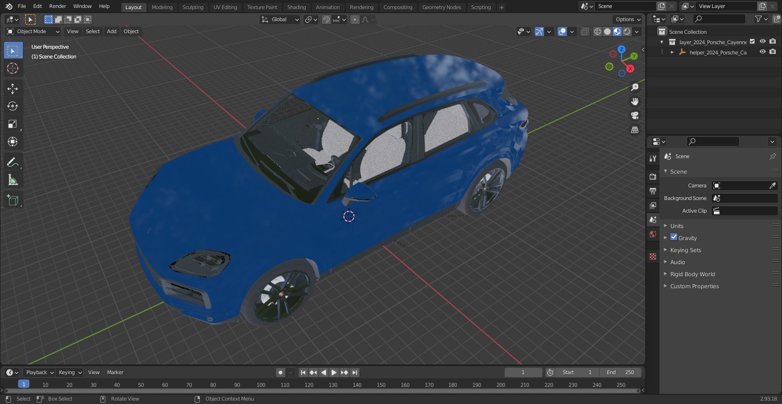Disable layer_2024_Porsche_Cayenne collection in renders
Image resolution: width=782 pixels, height=404 pixels.
tap(773, 41)
